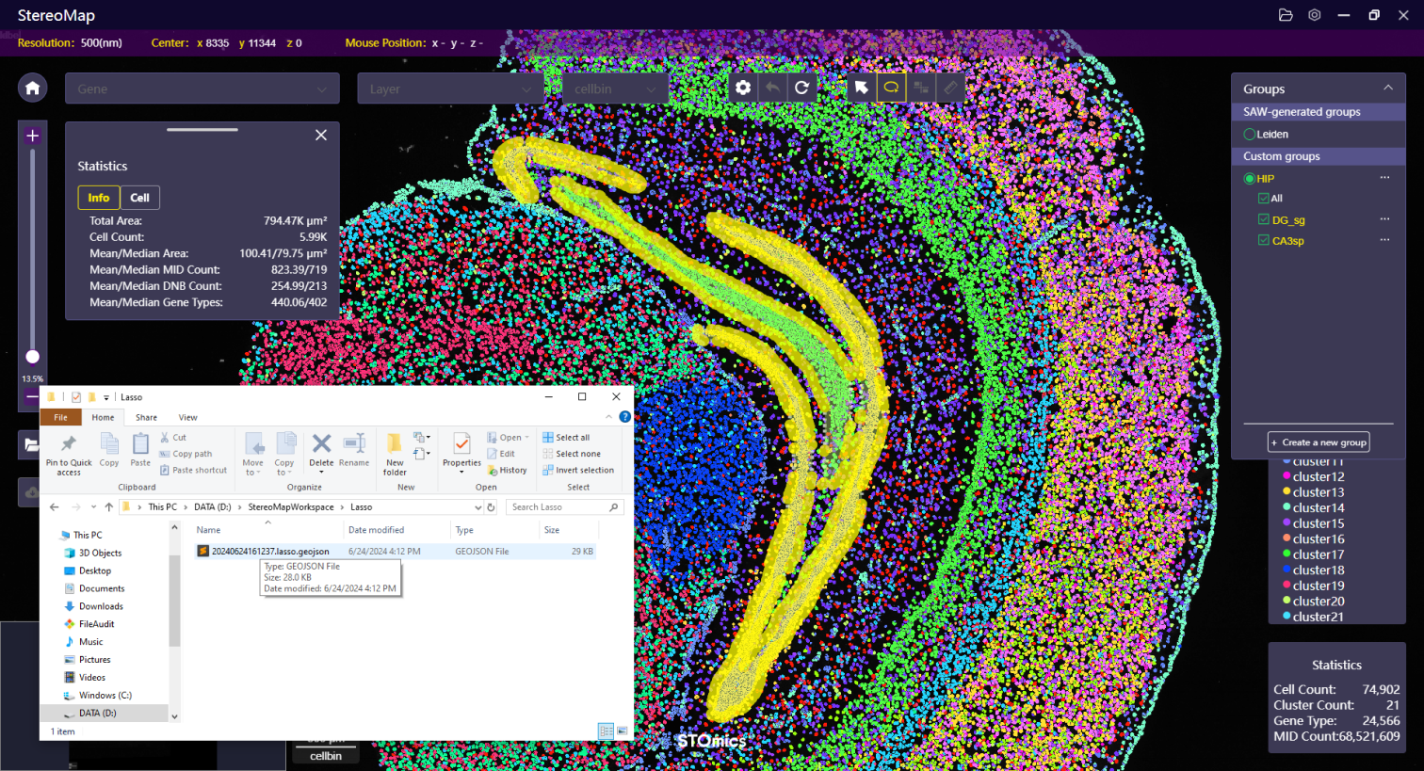Select the lasso selection tool
The height and width of the screenshot is (771, 1424).
click(x=891, y=88)
